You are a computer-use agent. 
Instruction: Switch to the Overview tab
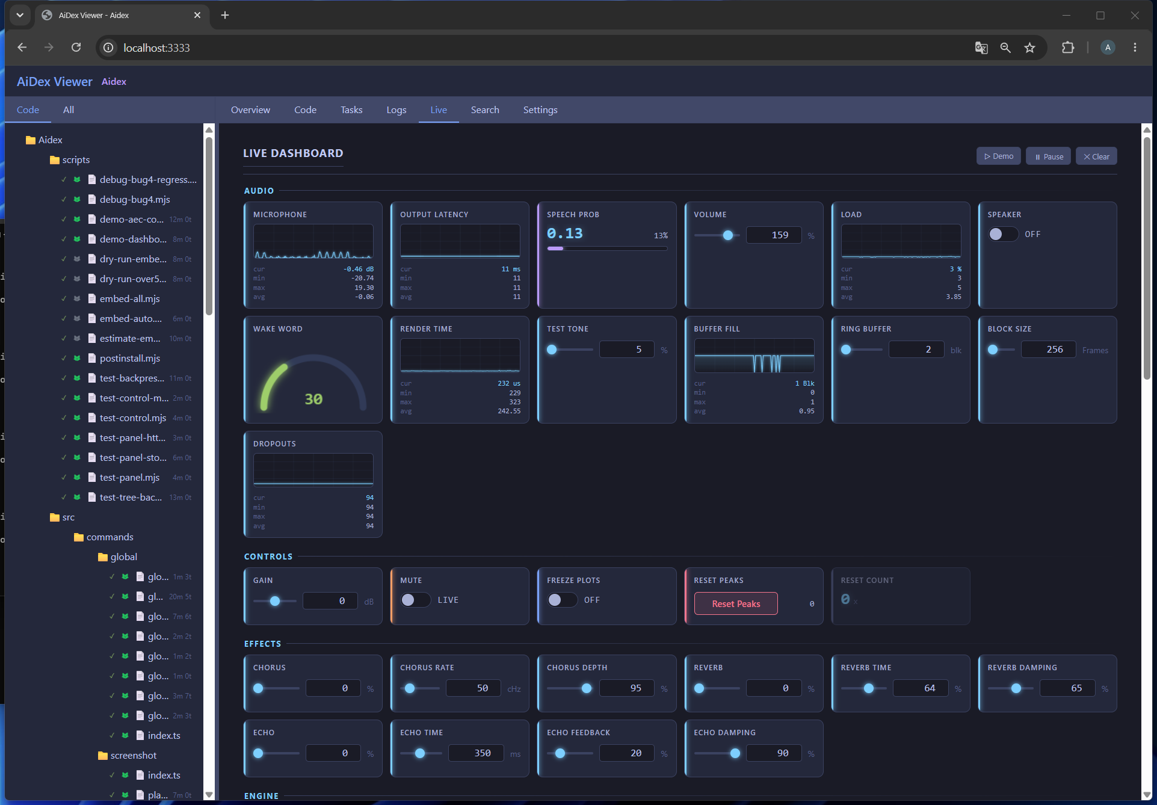[x=250, y=110]
